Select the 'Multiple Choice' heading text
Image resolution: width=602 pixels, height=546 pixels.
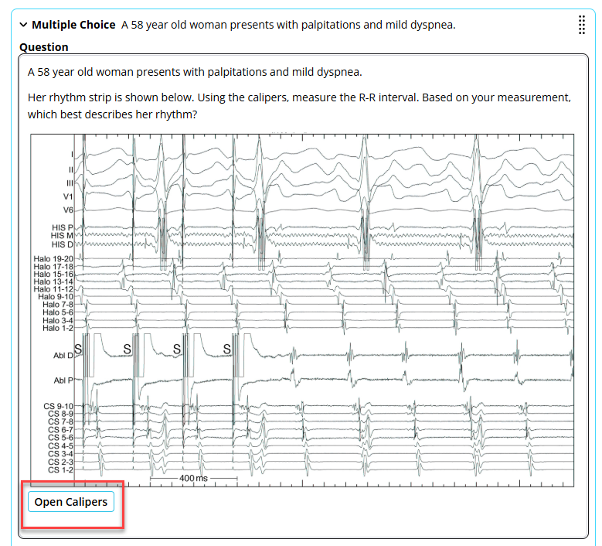pyautogui.click(x=73, y=25)
